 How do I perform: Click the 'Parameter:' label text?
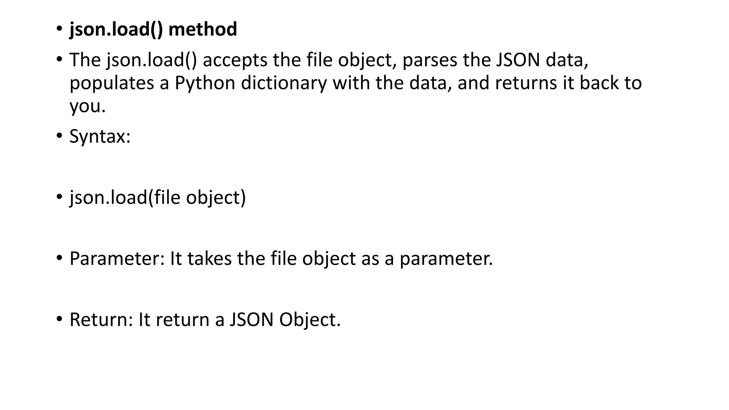[x=117, y=259]
